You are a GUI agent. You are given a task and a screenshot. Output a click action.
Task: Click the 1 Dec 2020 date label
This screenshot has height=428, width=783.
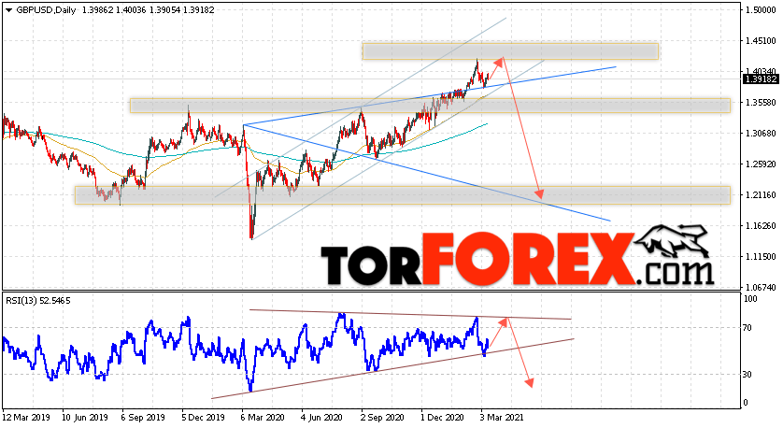click(442, 418)
